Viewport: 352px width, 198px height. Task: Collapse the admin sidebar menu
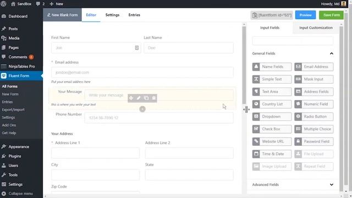[17, 194]
